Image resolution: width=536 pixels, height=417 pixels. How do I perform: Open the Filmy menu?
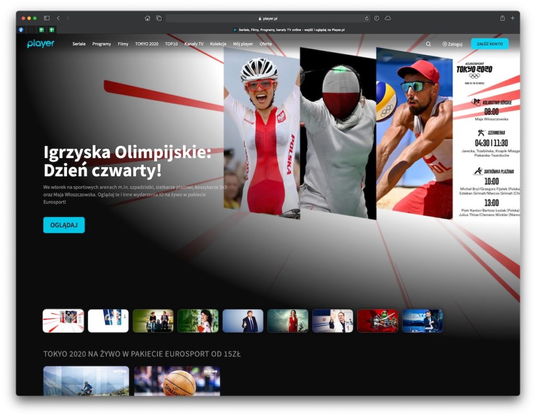pos(123,44)
